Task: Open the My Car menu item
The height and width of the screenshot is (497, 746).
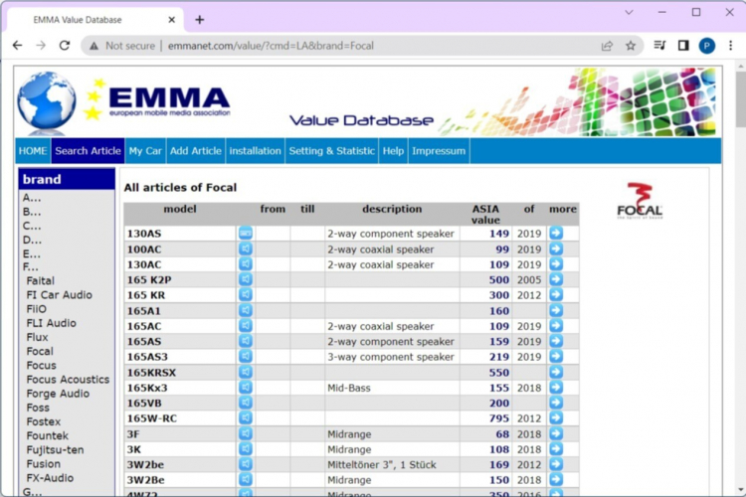Action: point(145,151)
